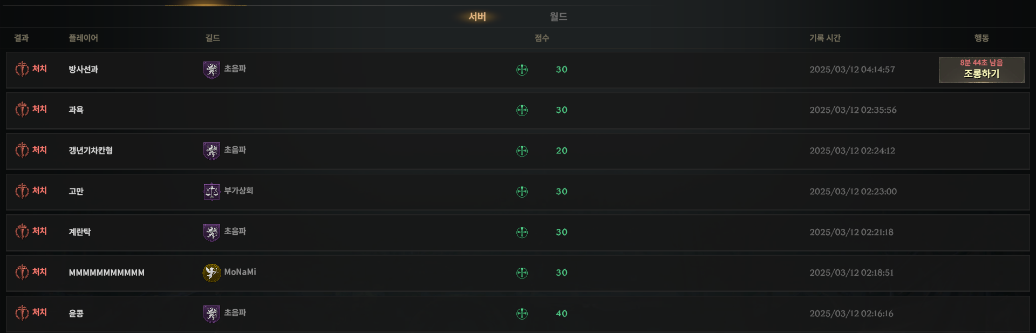Click kill result icon in 과욕 row

pyautogui.click(x=22, y=110)
